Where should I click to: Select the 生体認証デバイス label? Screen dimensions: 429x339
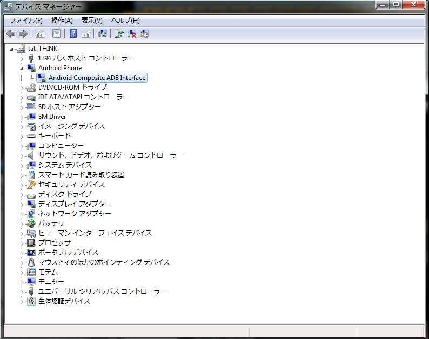[64, 301]
